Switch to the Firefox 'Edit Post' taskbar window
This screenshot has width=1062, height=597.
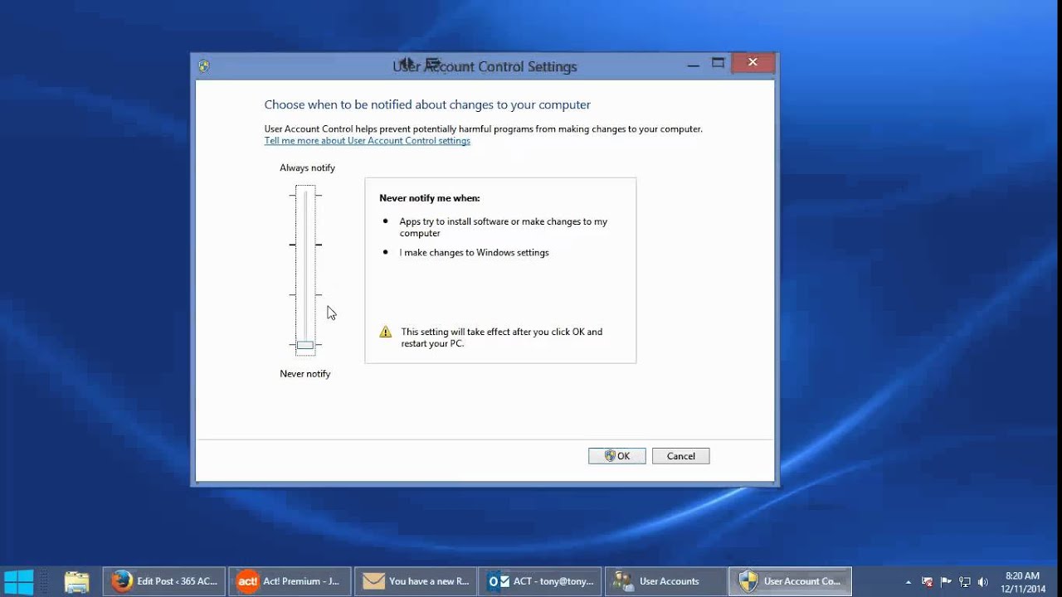click(164, 581)
